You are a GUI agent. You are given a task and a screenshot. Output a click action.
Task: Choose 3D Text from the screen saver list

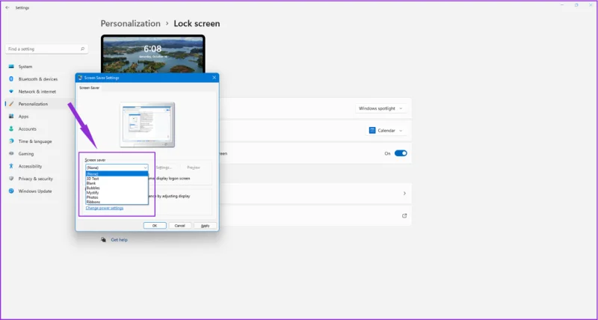click(117, 179)
